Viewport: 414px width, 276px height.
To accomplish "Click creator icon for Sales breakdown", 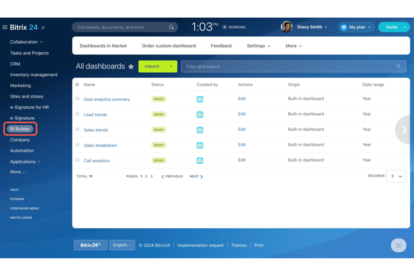I will click(x=200, y=145).
